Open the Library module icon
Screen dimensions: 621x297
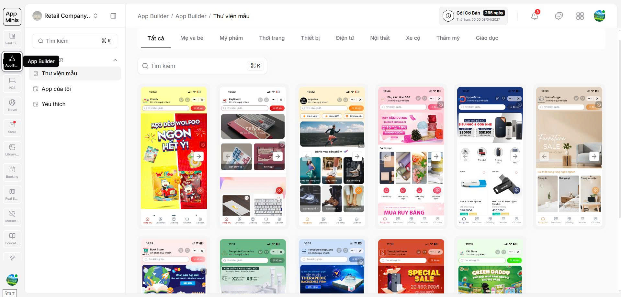click(x=12, y=150)
